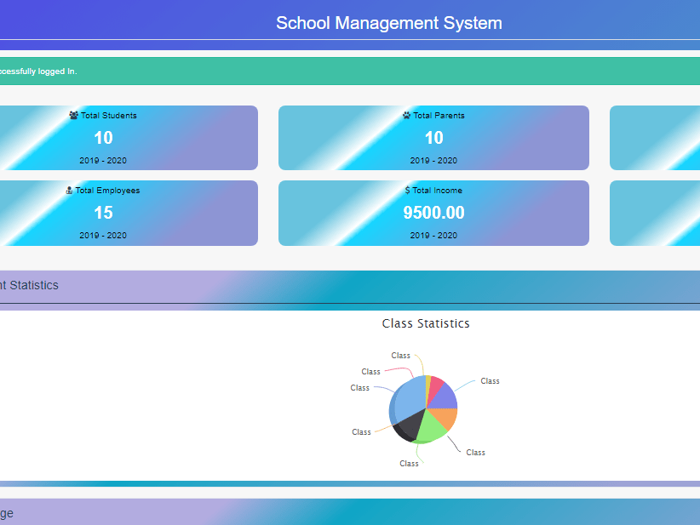
Task: Click the School Management System header title
Action: click(x=389, y=23)
